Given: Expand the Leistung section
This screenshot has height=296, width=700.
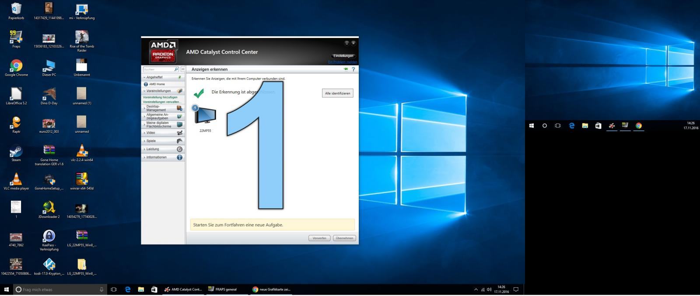Looking at the screenshot, I should tap(163, 149).
